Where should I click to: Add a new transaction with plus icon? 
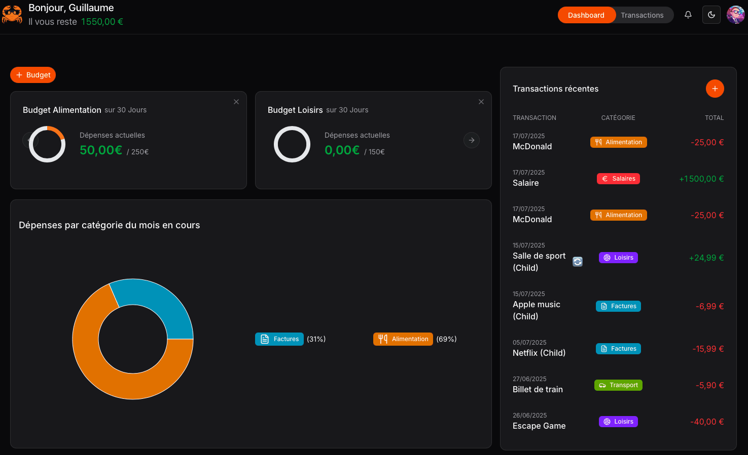coord(715,89)
